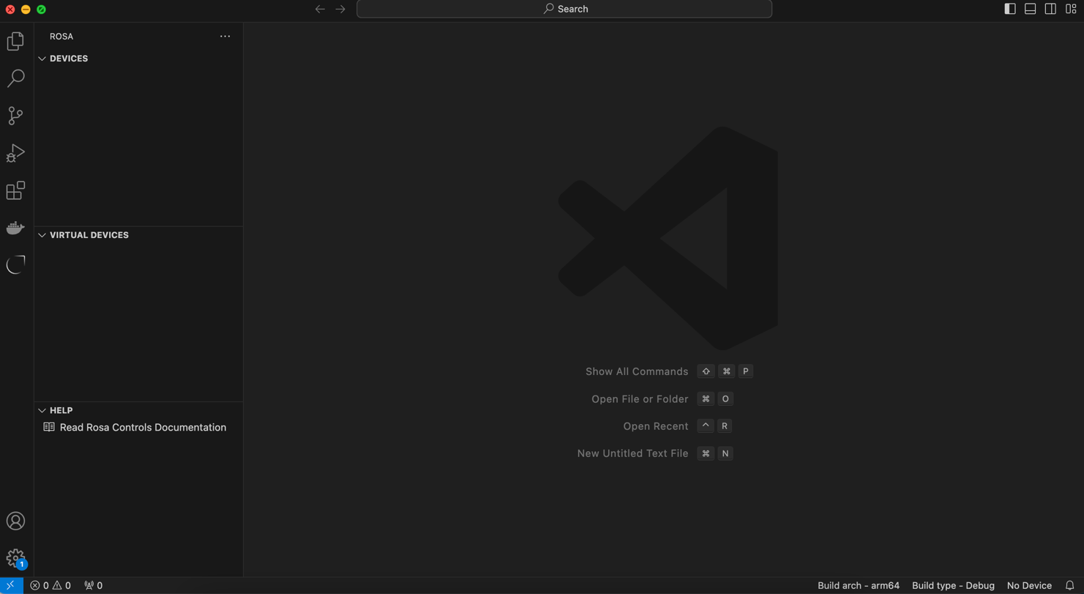The image size is (1084, 594).
Task: Toggle the bottom panel visibility
Action: [1030, 9]
